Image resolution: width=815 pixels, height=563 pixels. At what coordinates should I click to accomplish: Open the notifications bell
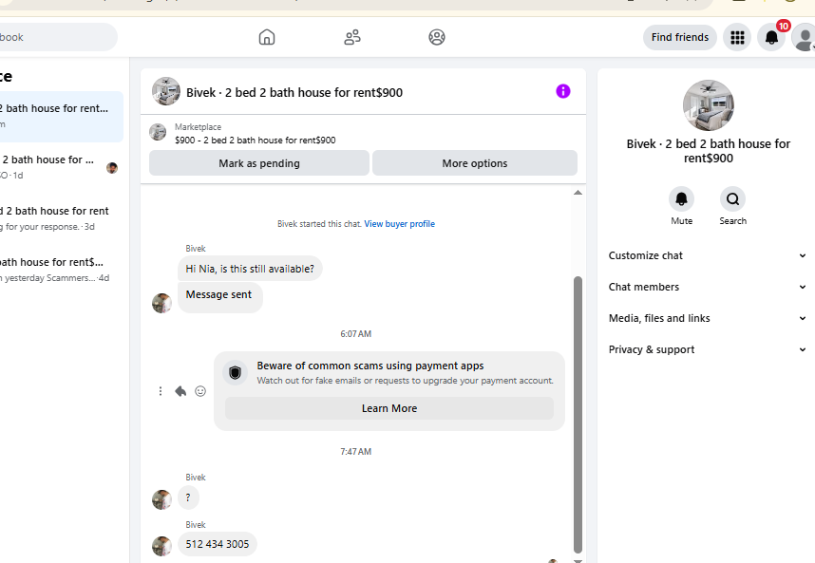click(771, 37)
